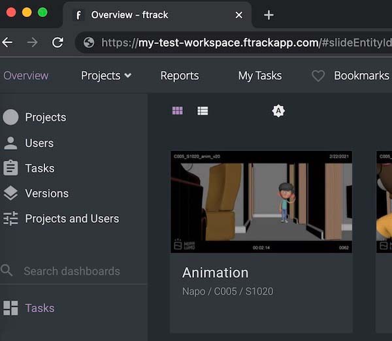The height and width of the screenshot is (341, 392).
Task: Click the Tasks clipboard icon
Action: pos(10,168)
